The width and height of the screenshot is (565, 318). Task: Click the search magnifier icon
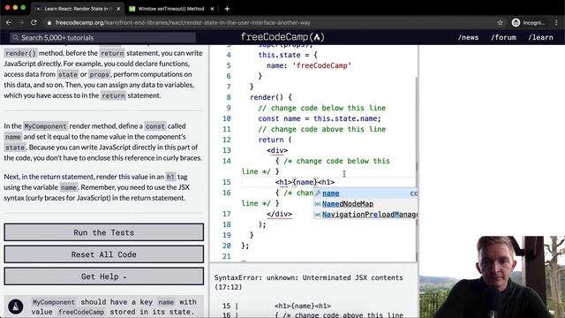pyautogui.click(x=16, y=37)
